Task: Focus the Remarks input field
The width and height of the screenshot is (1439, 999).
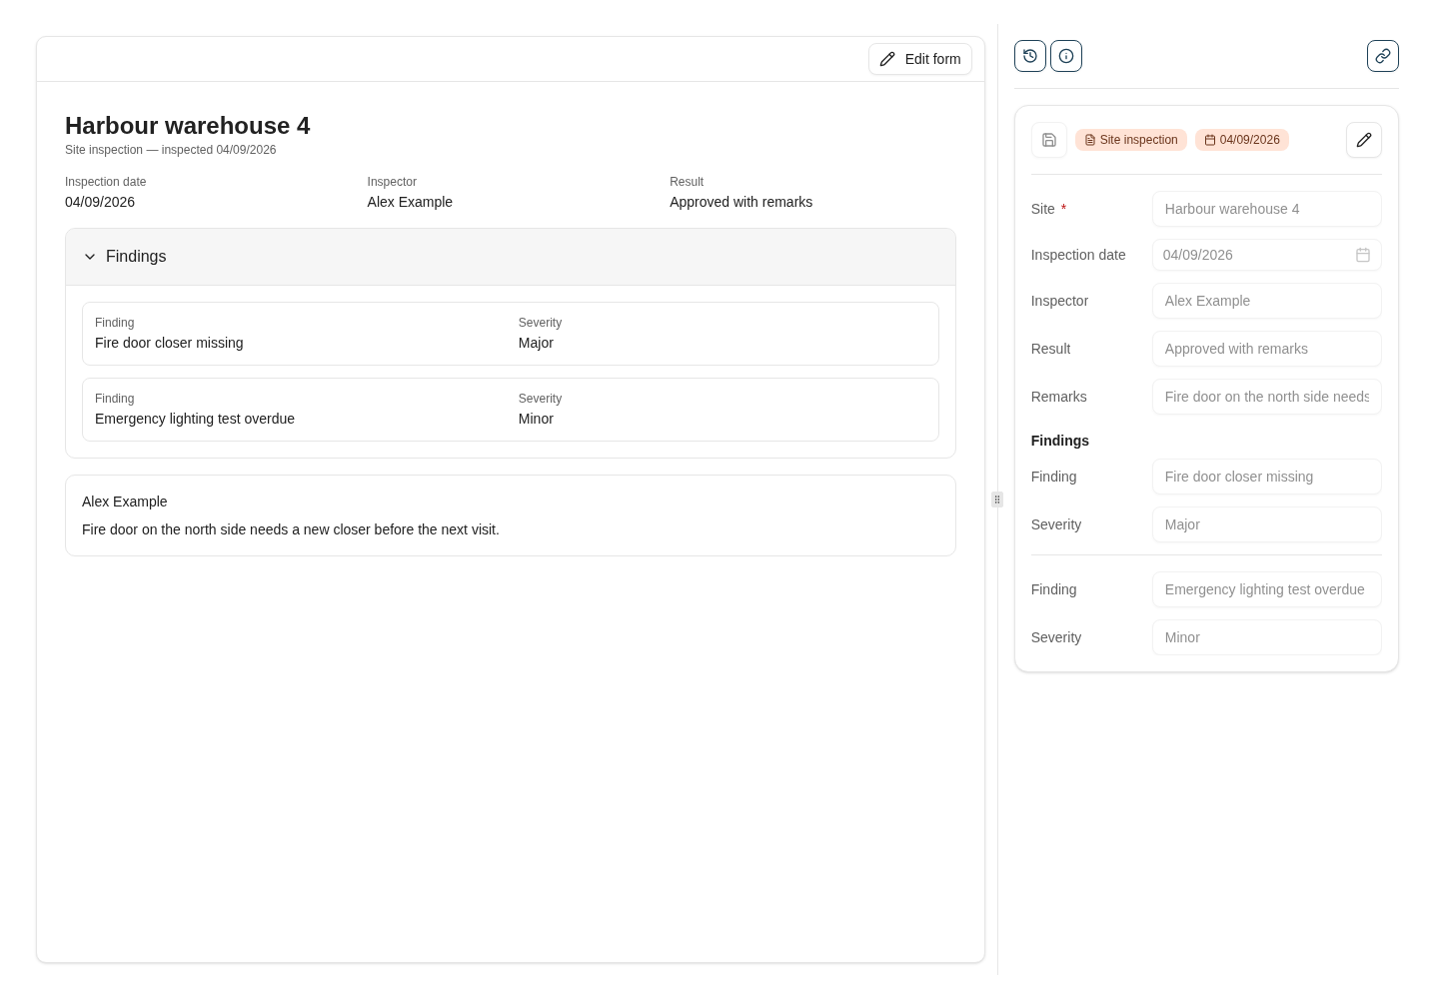Action: [x=1266, y=397]
